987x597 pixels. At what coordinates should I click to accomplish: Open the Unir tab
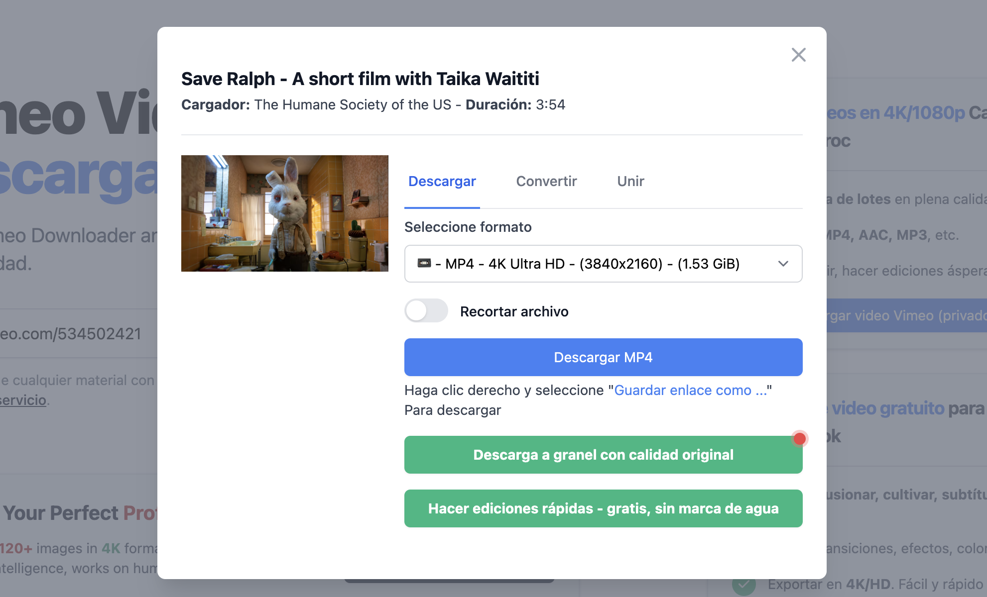tap(630, 182)
